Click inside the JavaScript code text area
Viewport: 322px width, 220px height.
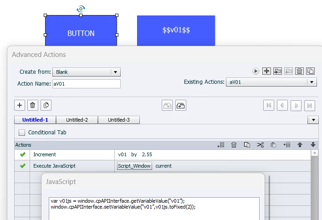[154, 209]
